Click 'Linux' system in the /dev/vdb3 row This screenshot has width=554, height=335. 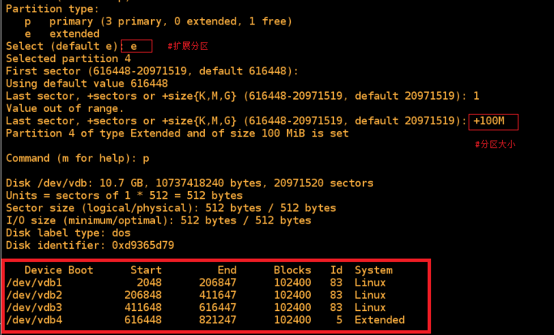pyautogui.click(x=370, y=308)
